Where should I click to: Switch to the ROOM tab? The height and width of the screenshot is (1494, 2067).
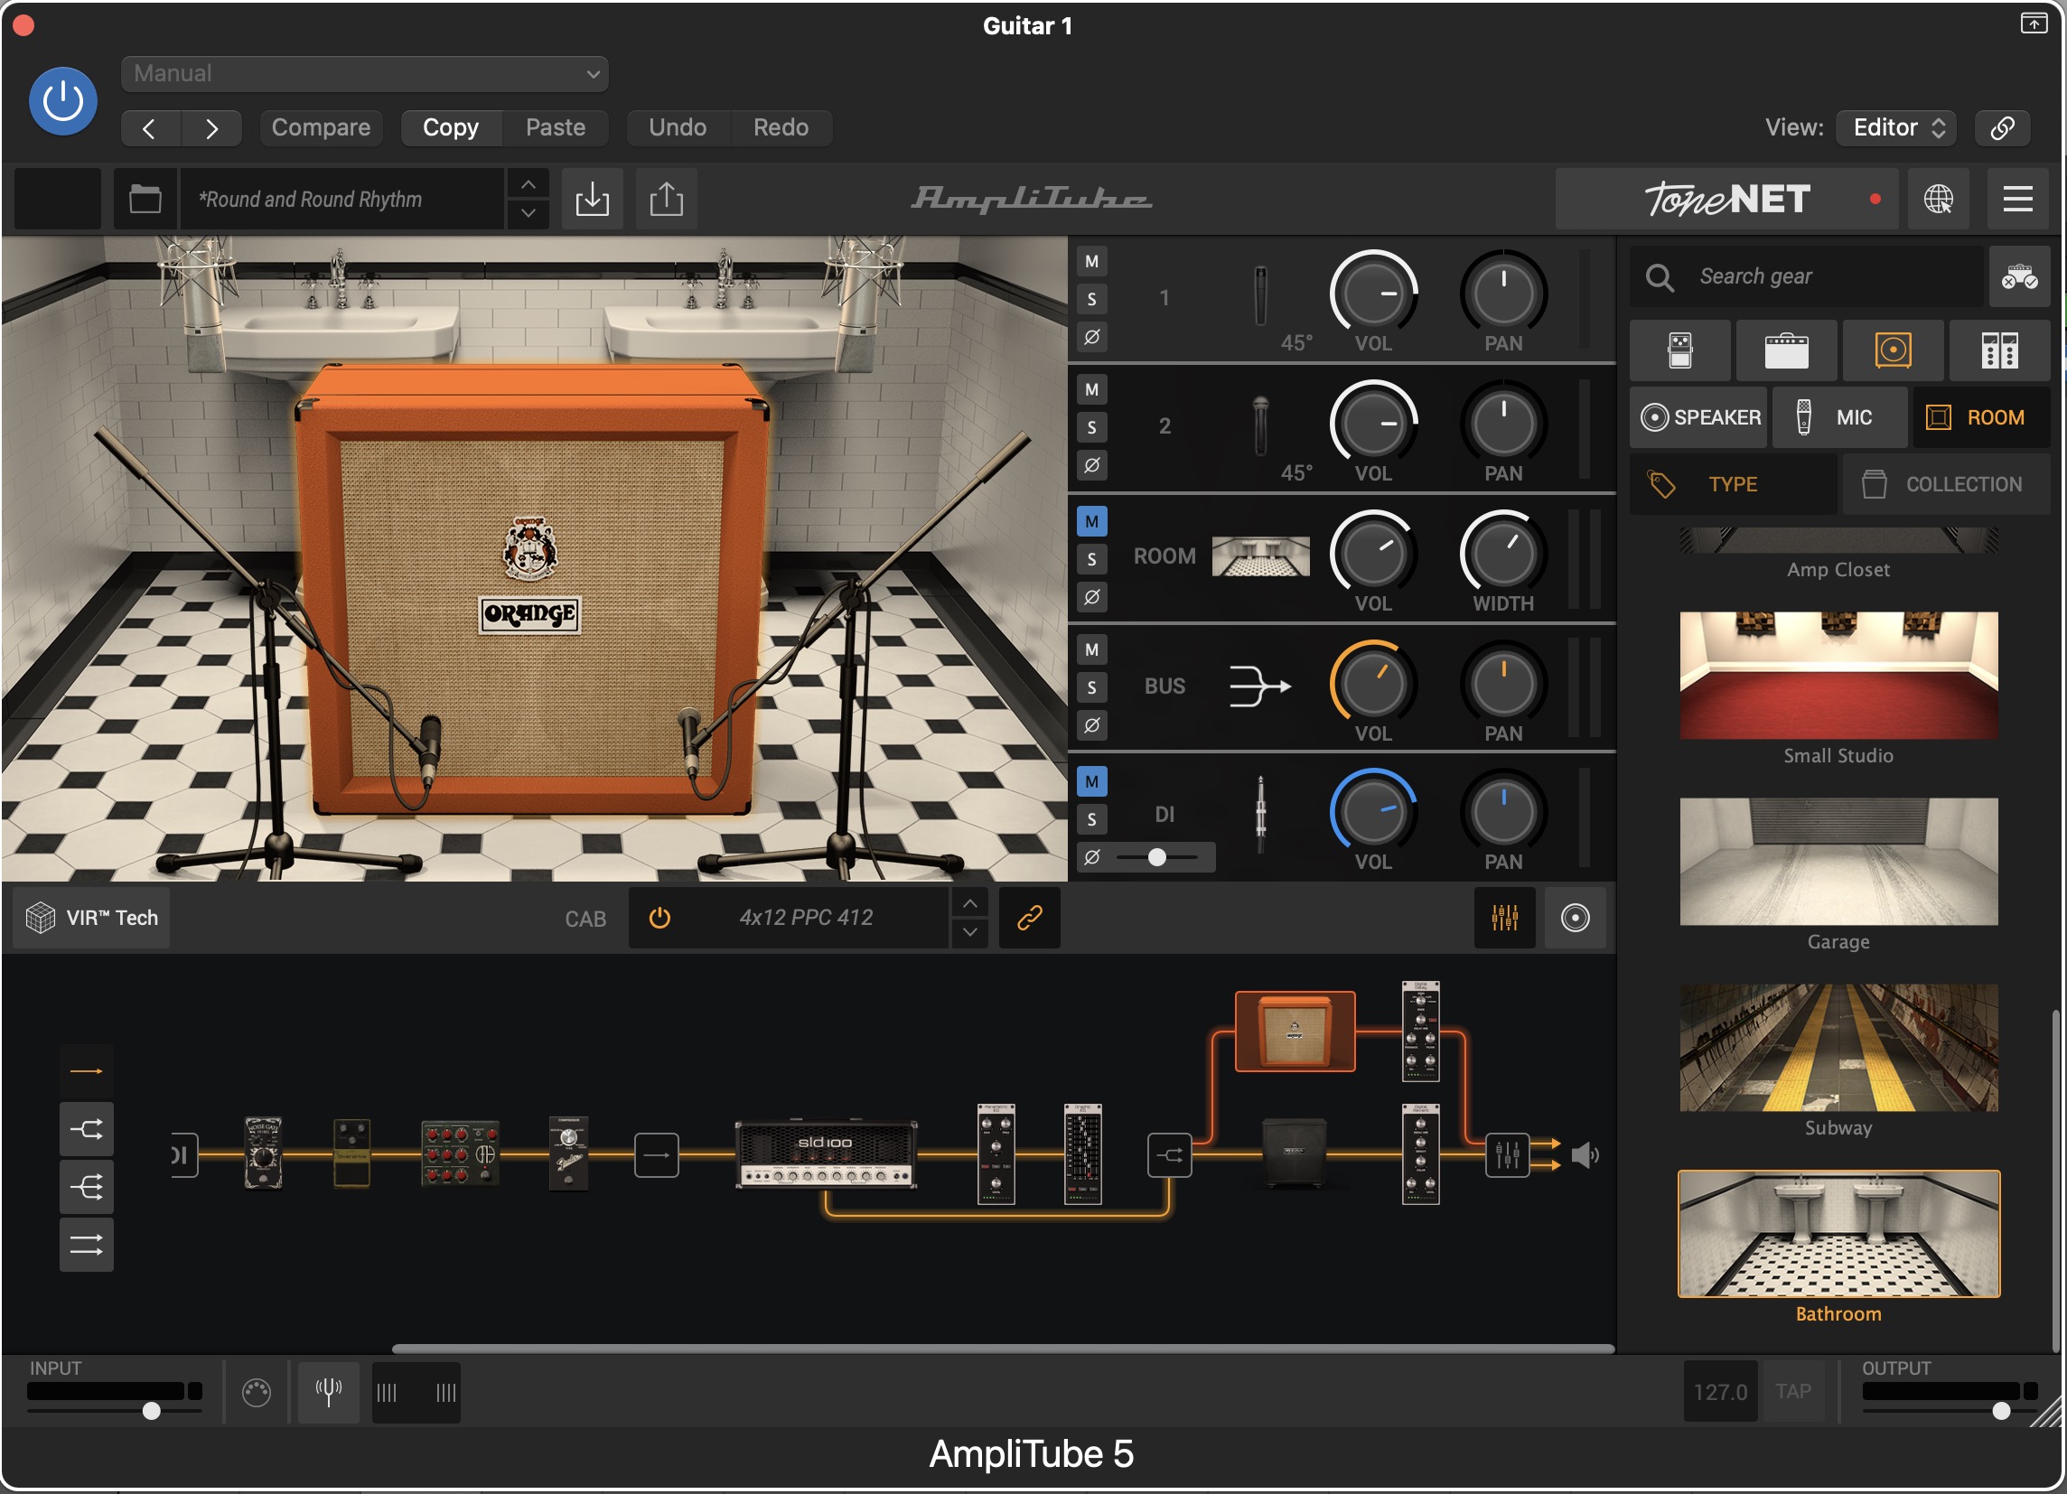tap(1981, 417)
